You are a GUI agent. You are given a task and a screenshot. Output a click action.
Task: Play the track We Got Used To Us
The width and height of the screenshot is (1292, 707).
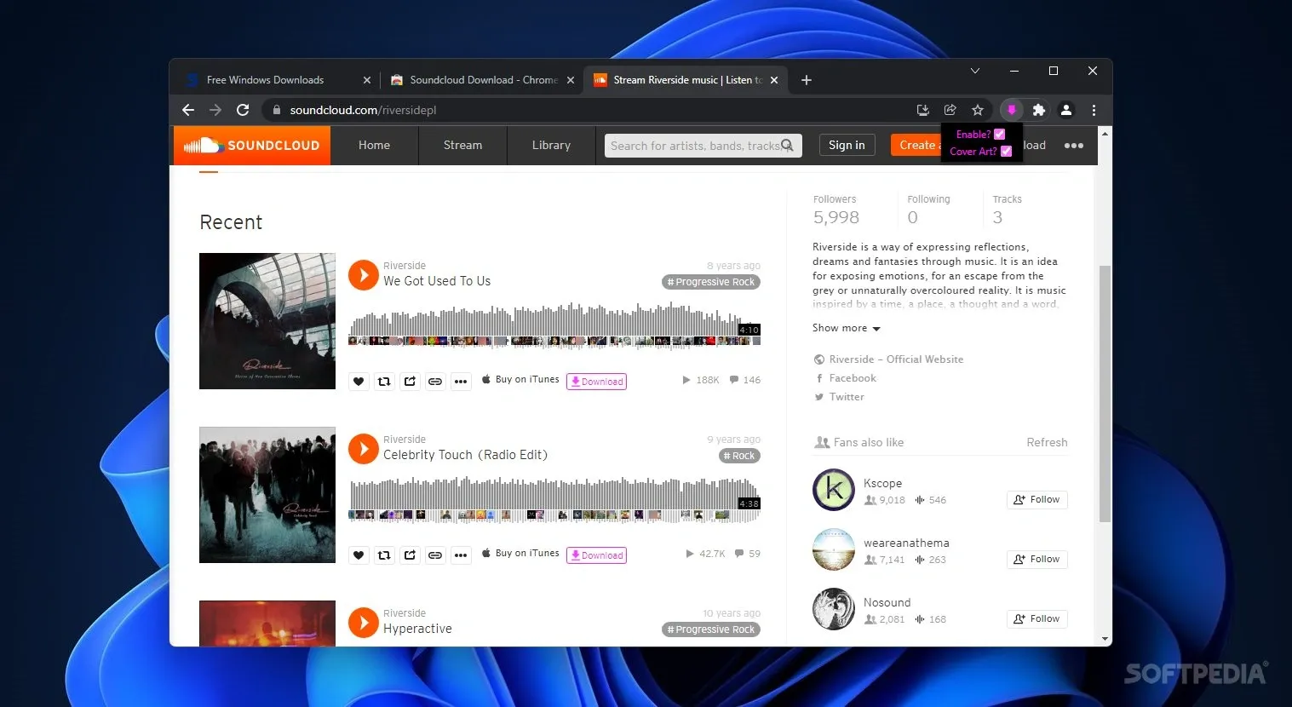(364, 275)
